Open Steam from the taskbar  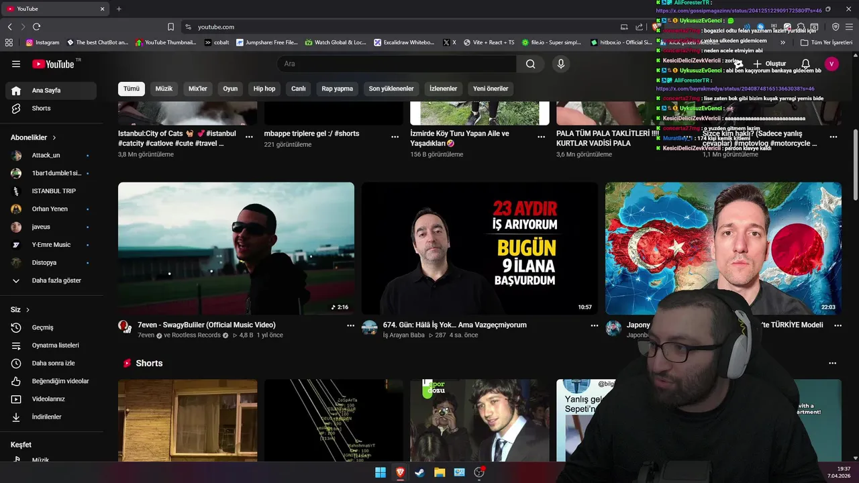[x=420, y=472]
